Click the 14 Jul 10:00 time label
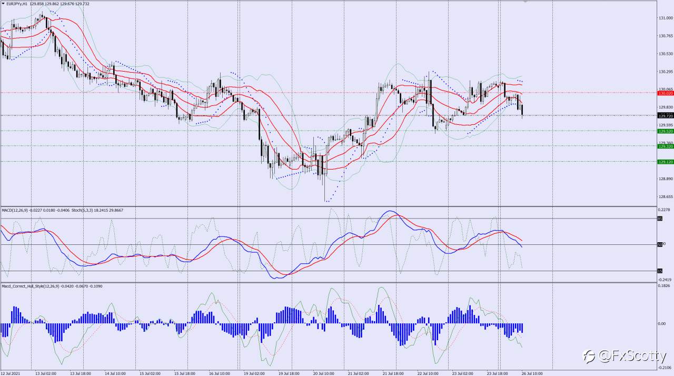 115,373
